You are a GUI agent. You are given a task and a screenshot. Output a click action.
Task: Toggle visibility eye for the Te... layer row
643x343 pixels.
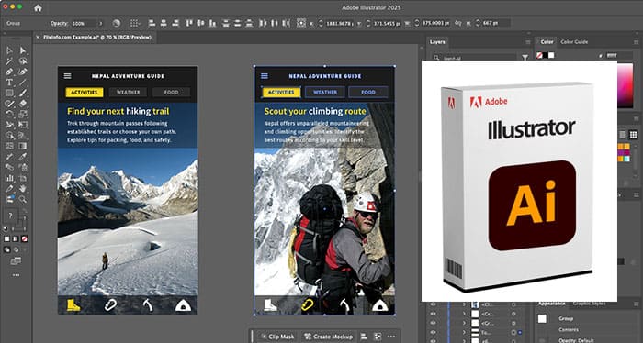pos(433,332)
